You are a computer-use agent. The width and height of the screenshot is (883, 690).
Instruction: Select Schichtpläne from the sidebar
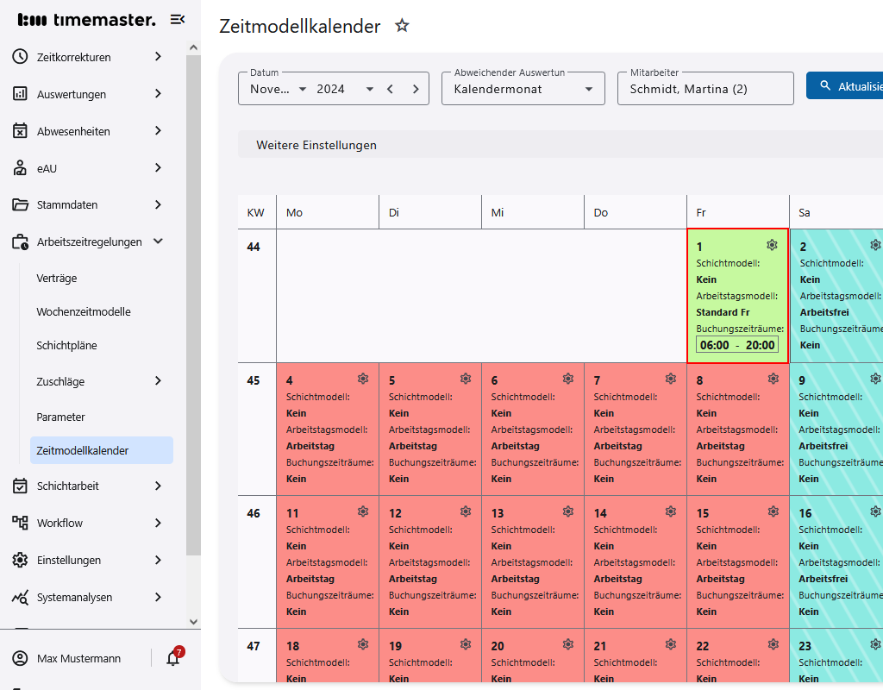pyautogui.click(x=66, y=345)
